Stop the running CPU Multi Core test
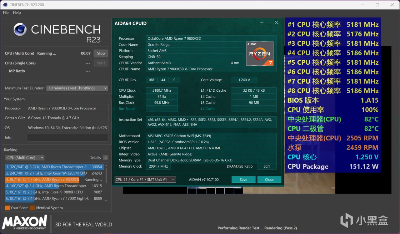This screenshot has width=400, height=234. click(x=101, y=53)
